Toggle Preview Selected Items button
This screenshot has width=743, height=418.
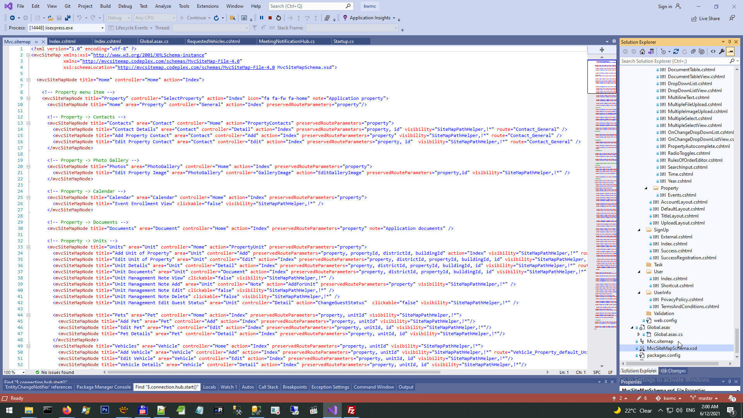(x=730, y=51)
